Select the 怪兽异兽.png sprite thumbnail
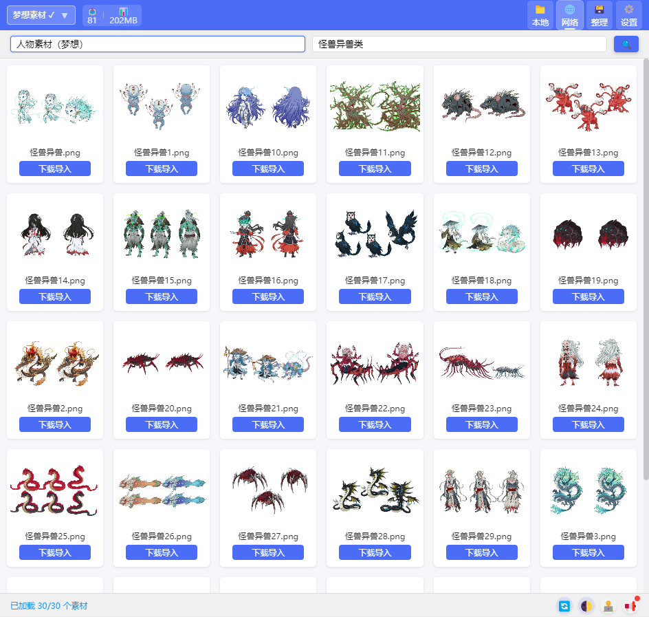 [x=55, y=107]
